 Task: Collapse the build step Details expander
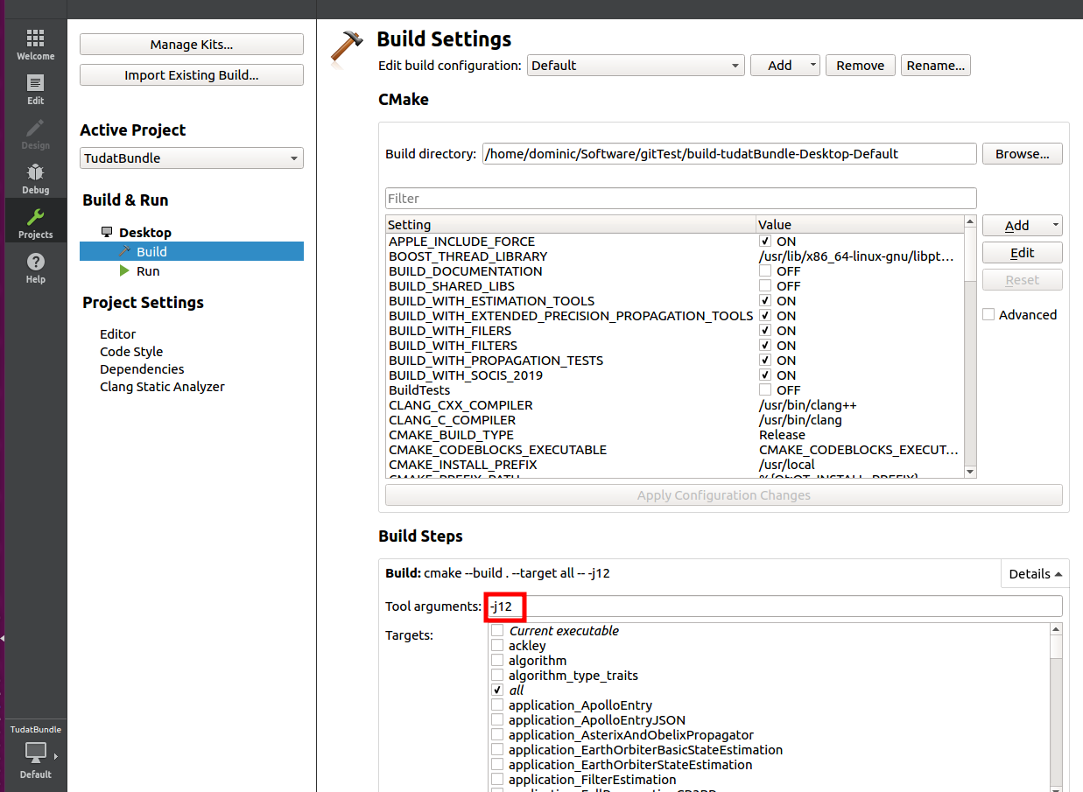(1035, 574)
